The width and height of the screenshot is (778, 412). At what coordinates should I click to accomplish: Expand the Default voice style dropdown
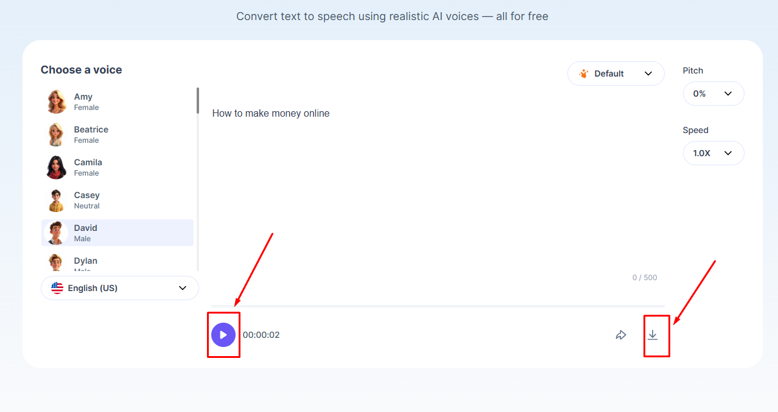(615, 73)
